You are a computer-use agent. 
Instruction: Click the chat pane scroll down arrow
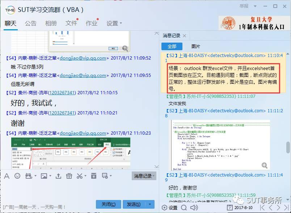[x=157, y=166]
